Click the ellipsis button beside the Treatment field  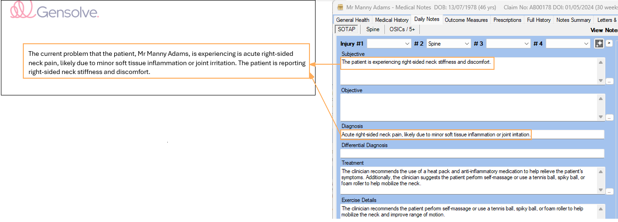coord(610,191)
